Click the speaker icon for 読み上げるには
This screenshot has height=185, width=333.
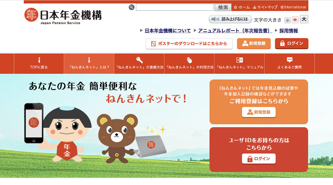tap(215, 19)
